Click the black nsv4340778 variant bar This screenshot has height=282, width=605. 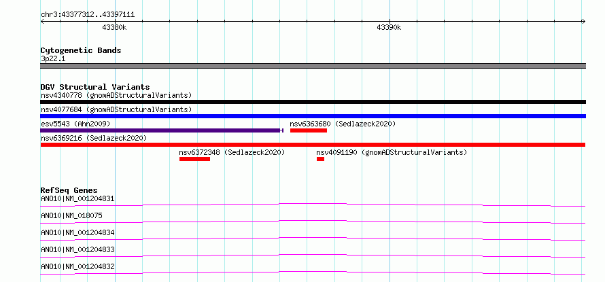pos(313,102)
